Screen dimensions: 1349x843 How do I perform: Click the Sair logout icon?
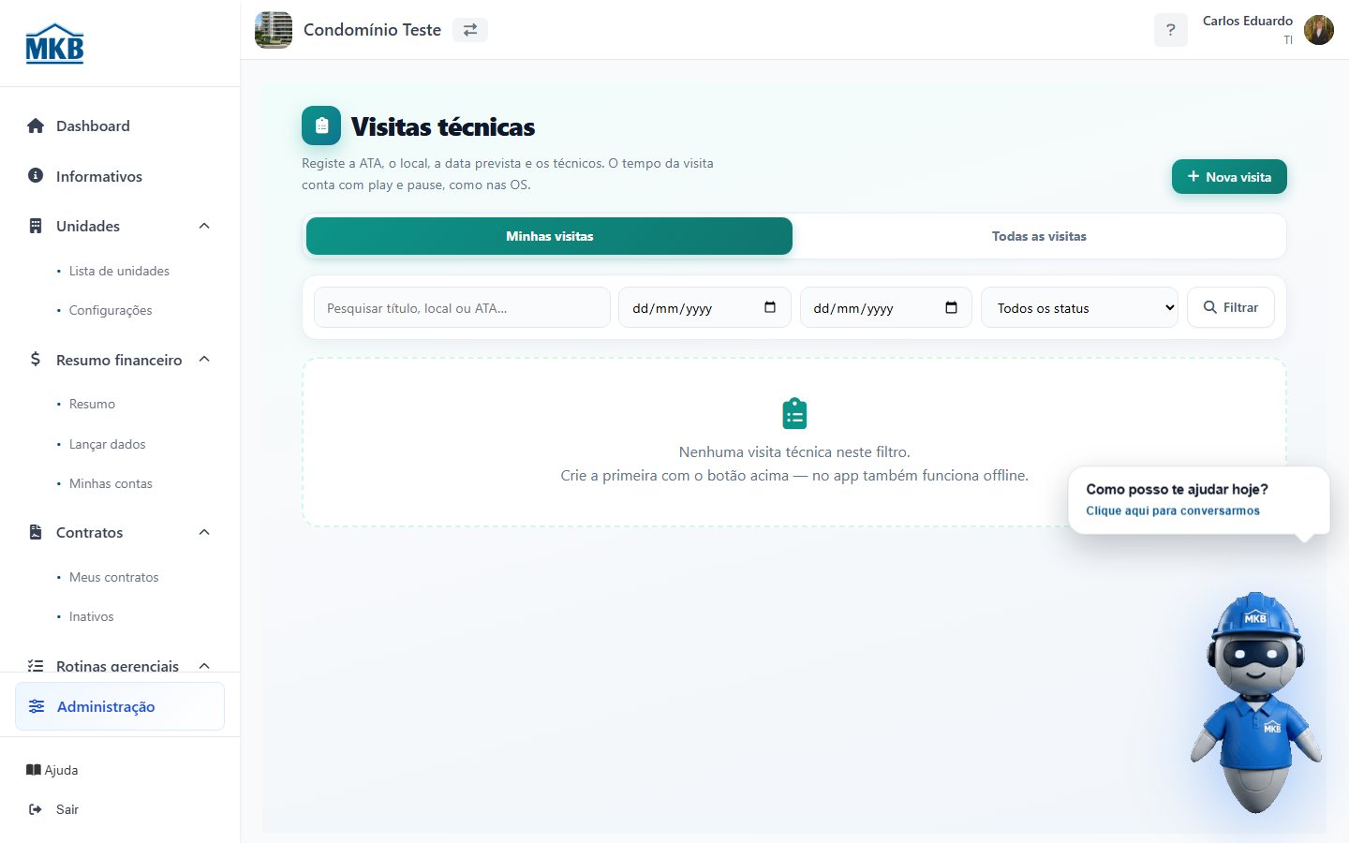pos(36,809)
